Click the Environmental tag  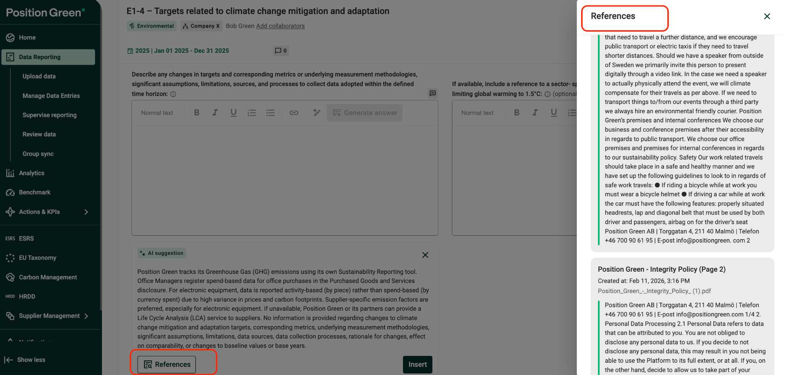(152, 26)
